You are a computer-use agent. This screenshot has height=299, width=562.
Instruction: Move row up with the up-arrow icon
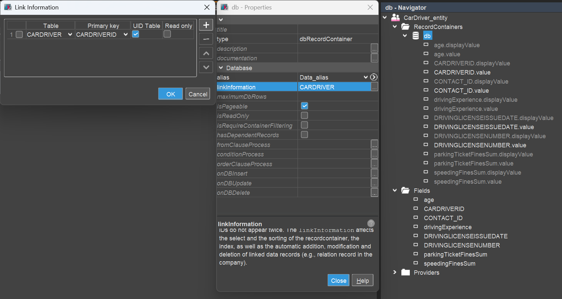[x=206, y=53]
